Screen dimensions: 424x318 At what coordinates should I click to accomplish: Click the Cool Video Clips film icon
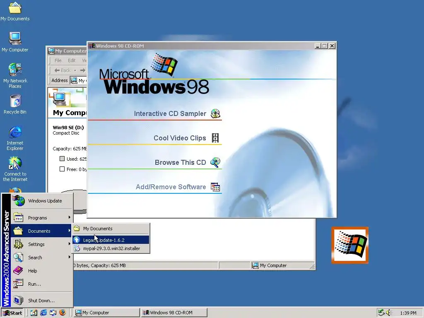[215, 138]
